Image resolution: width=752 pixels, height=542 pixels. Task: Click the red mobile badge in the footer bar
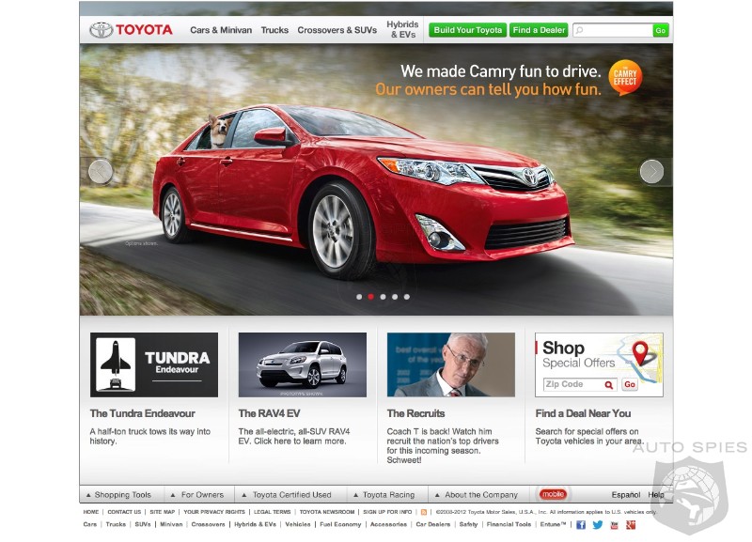point(553,494)
